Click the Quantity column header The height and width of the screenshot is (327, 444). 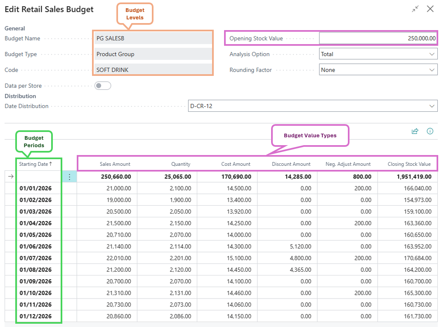[181, 164]
